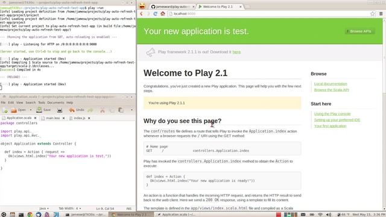Click the weather temperature indicator in tray
Viewport: 386px width, 217px height.
point(343,215)
